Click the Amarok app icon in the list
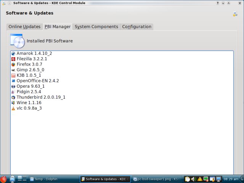This screenshot has width=244, height=183. (x=13, y=53)
